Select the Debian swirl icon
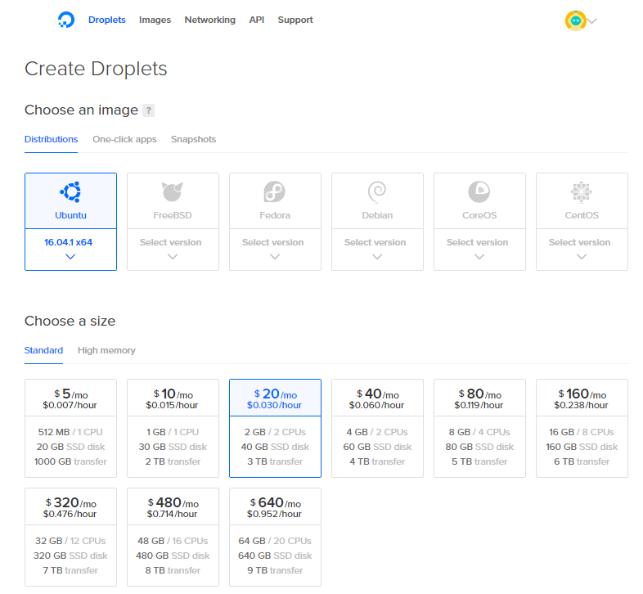Screen dimensions: 643x594 pos(377,192)
